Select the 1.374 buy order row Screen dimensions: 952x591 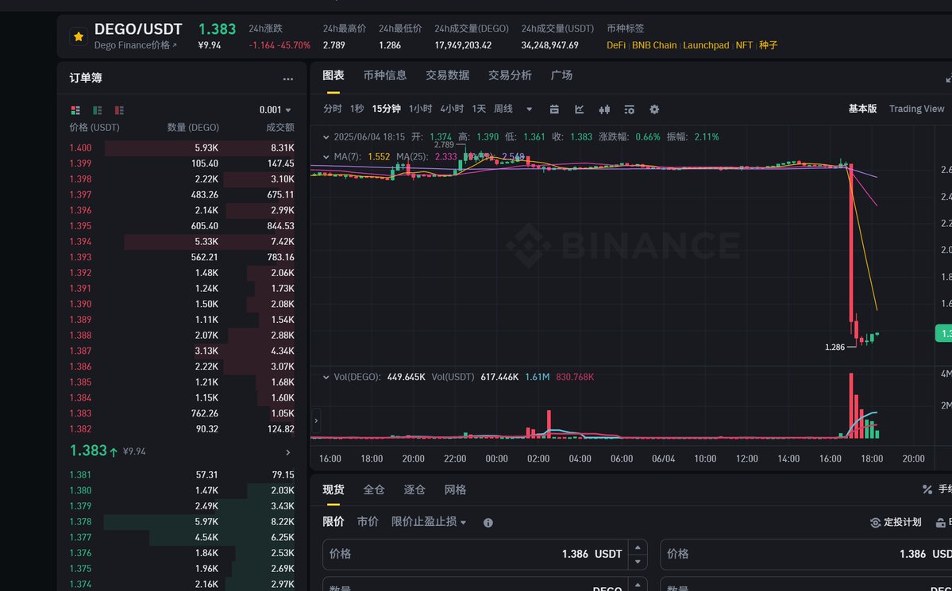coord(182,585)
